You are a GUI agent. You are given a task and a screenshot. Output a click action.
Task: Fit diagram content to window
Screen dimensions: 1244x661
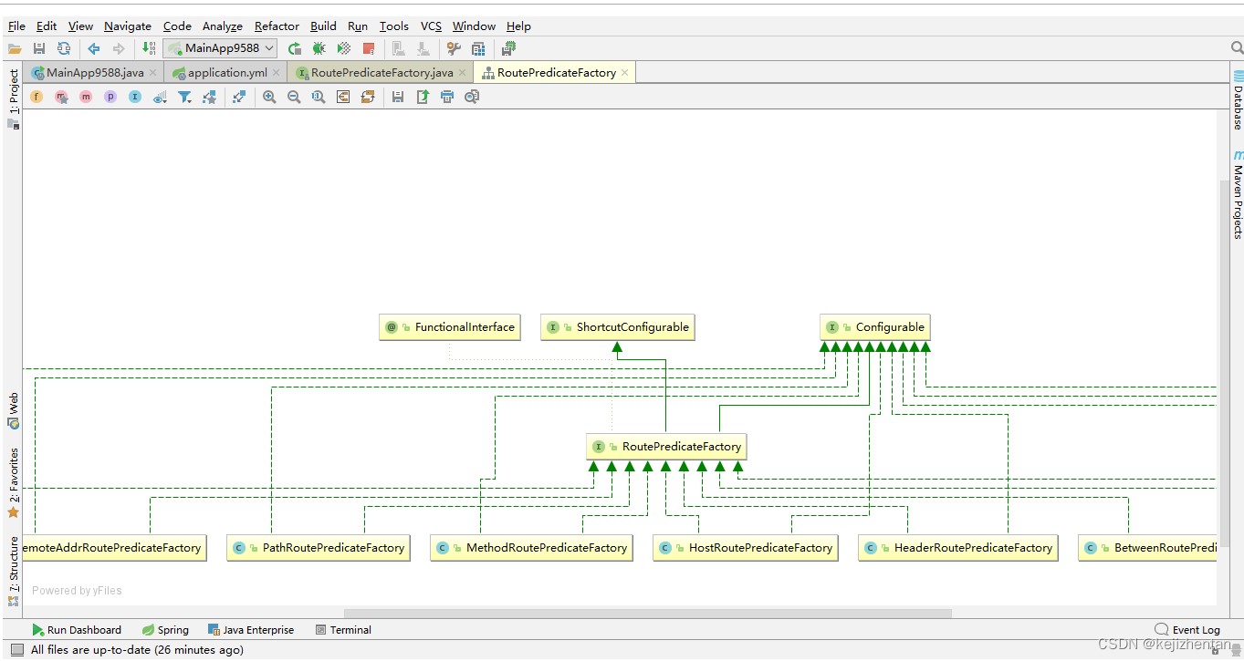click(343, 97)
